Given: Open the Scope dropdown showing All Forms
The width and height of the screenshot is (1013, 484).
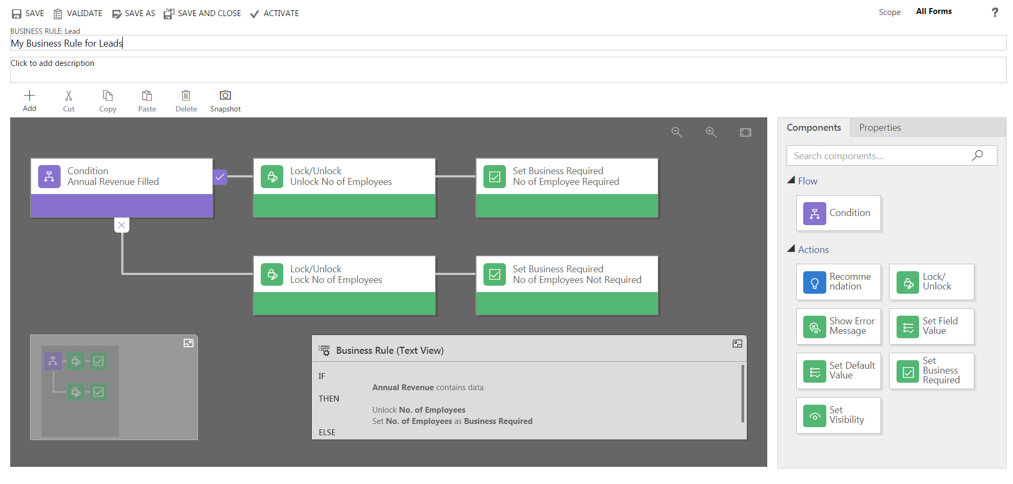Looking at the screenshot, I should click(934, 11).
